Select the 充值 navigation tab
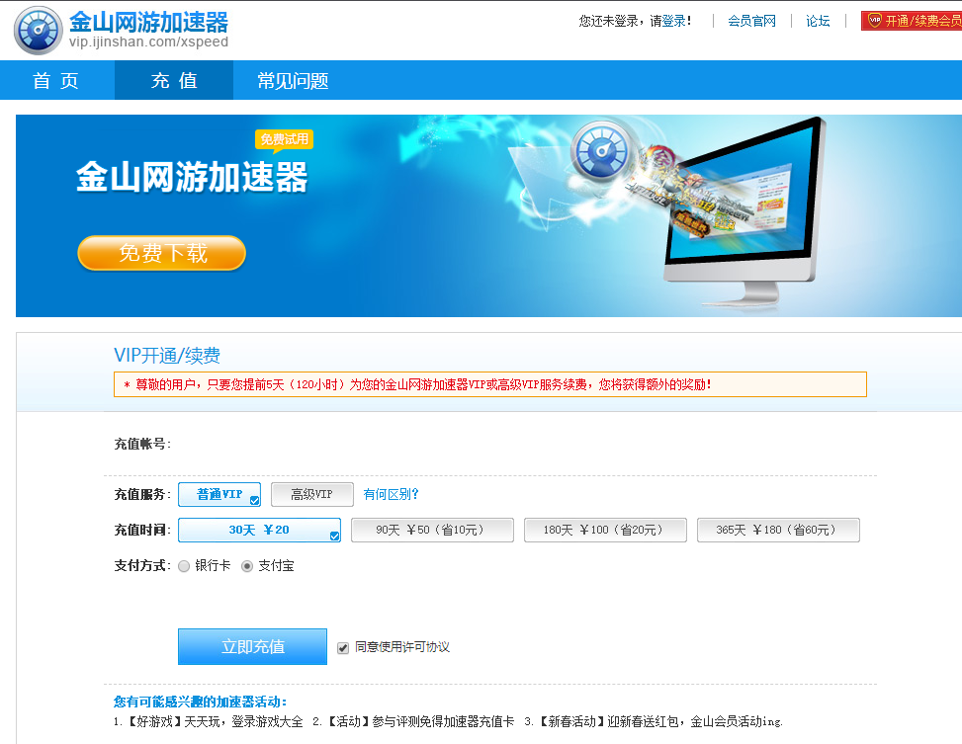 pos(174,80)
